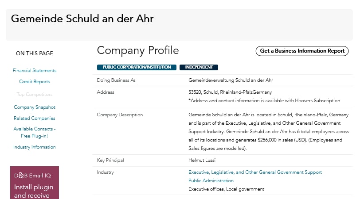Image resolution: width=364 pixels, height=199 pixels.
Task: Click Gemeindeverwaltung Schuld an der Ahr text
Action: pos(231,80)
